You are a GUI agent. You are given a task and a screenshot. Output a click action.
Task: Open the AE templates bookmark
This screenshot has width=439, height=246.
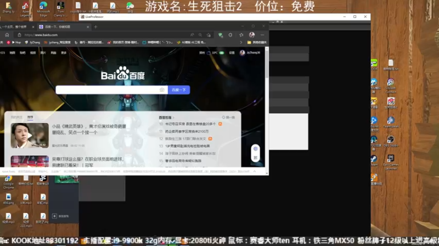(x=192, y=43)
